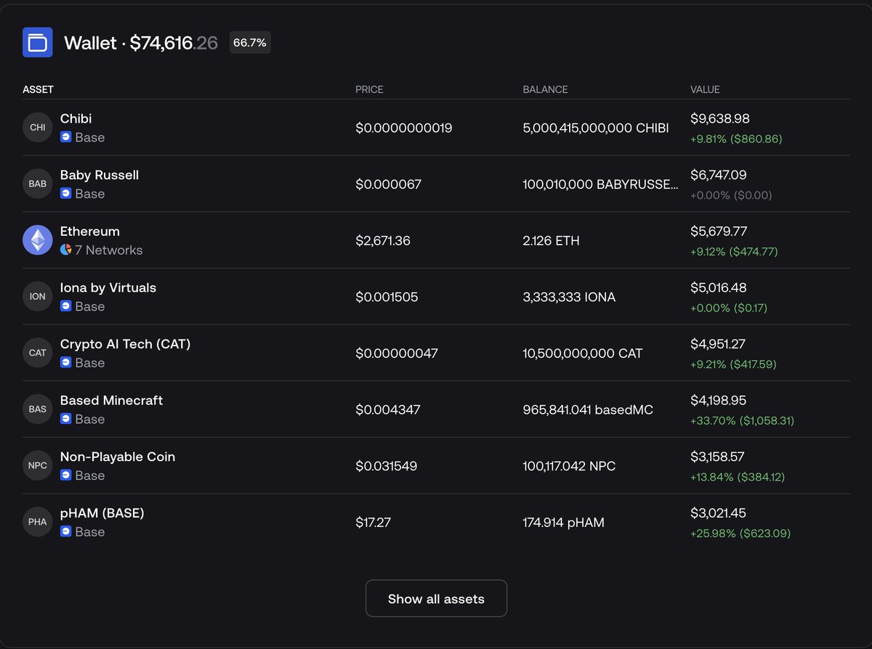Viewport: 872px width, 649px height.
Task: Click Ethereum value $5,679.77
Action: tap(719, 232)
